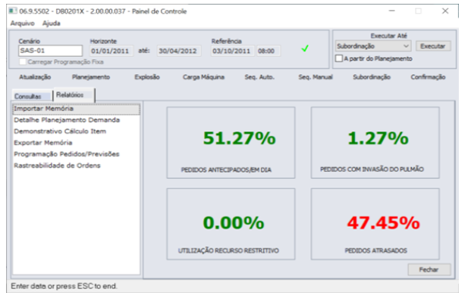
Task: Click the status bar message text
Action: (64, 286)
